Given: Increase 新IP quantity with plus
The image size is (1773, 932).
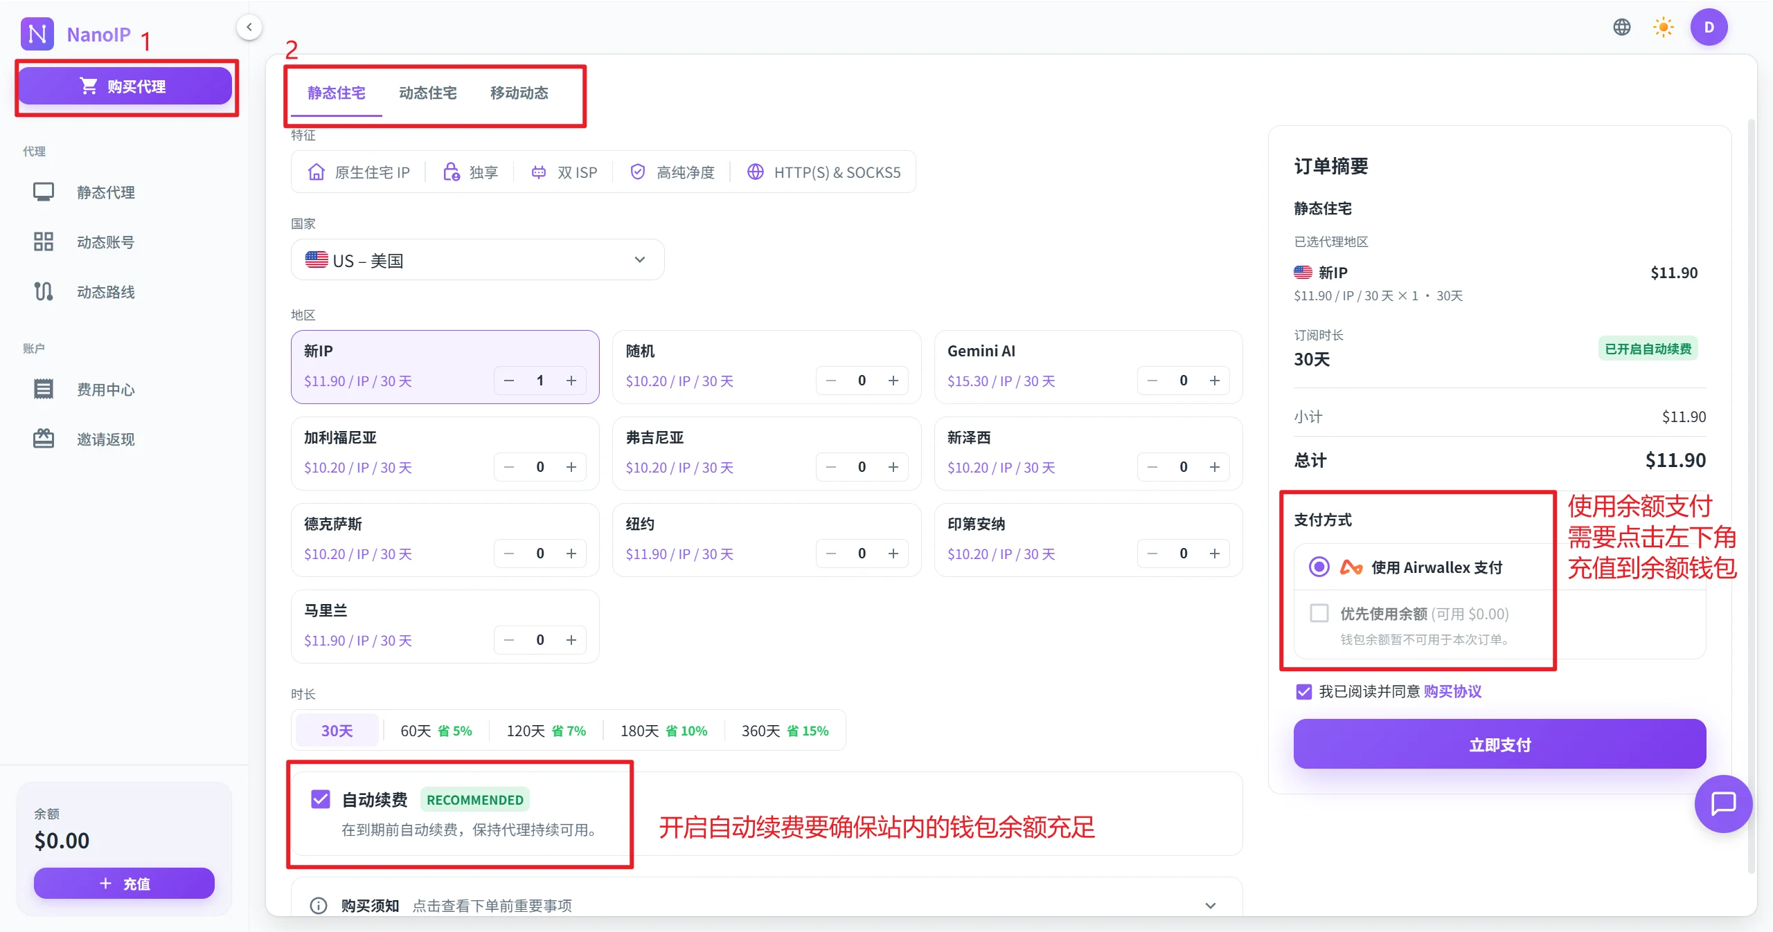Looking at the screenshot, I should coord(571,381).
